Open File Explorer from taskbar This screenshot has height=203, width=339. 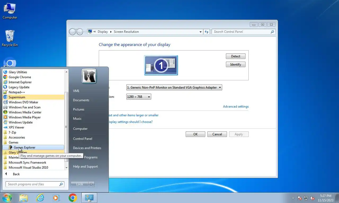[x=24, y=198]
